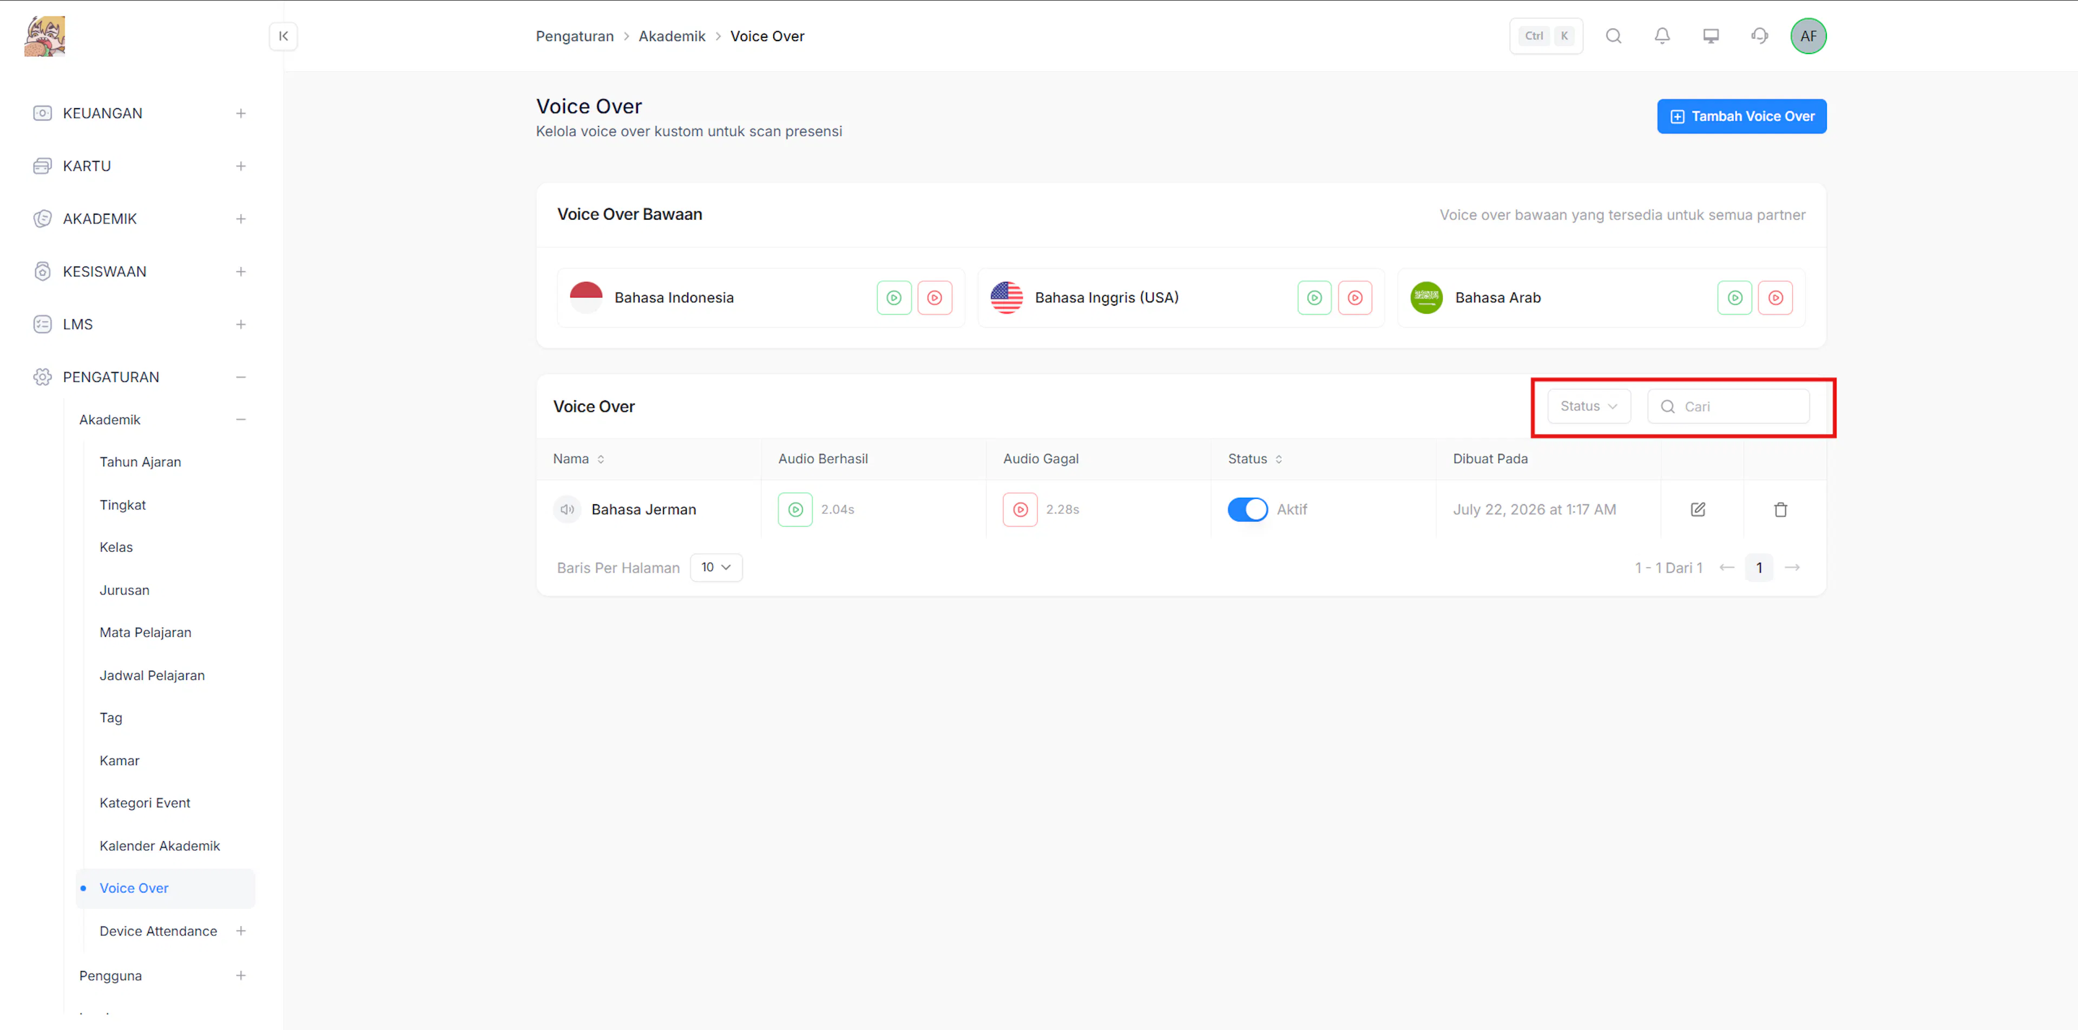Toggle Aktif switch for Bahasa Jerman
Viewport: 2078px width, 1030px height.
click(1247, 510)
